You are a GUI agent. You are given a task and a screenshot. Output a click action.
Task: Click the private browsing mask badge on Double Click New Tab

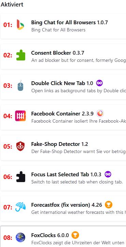(x=99, y=83)
